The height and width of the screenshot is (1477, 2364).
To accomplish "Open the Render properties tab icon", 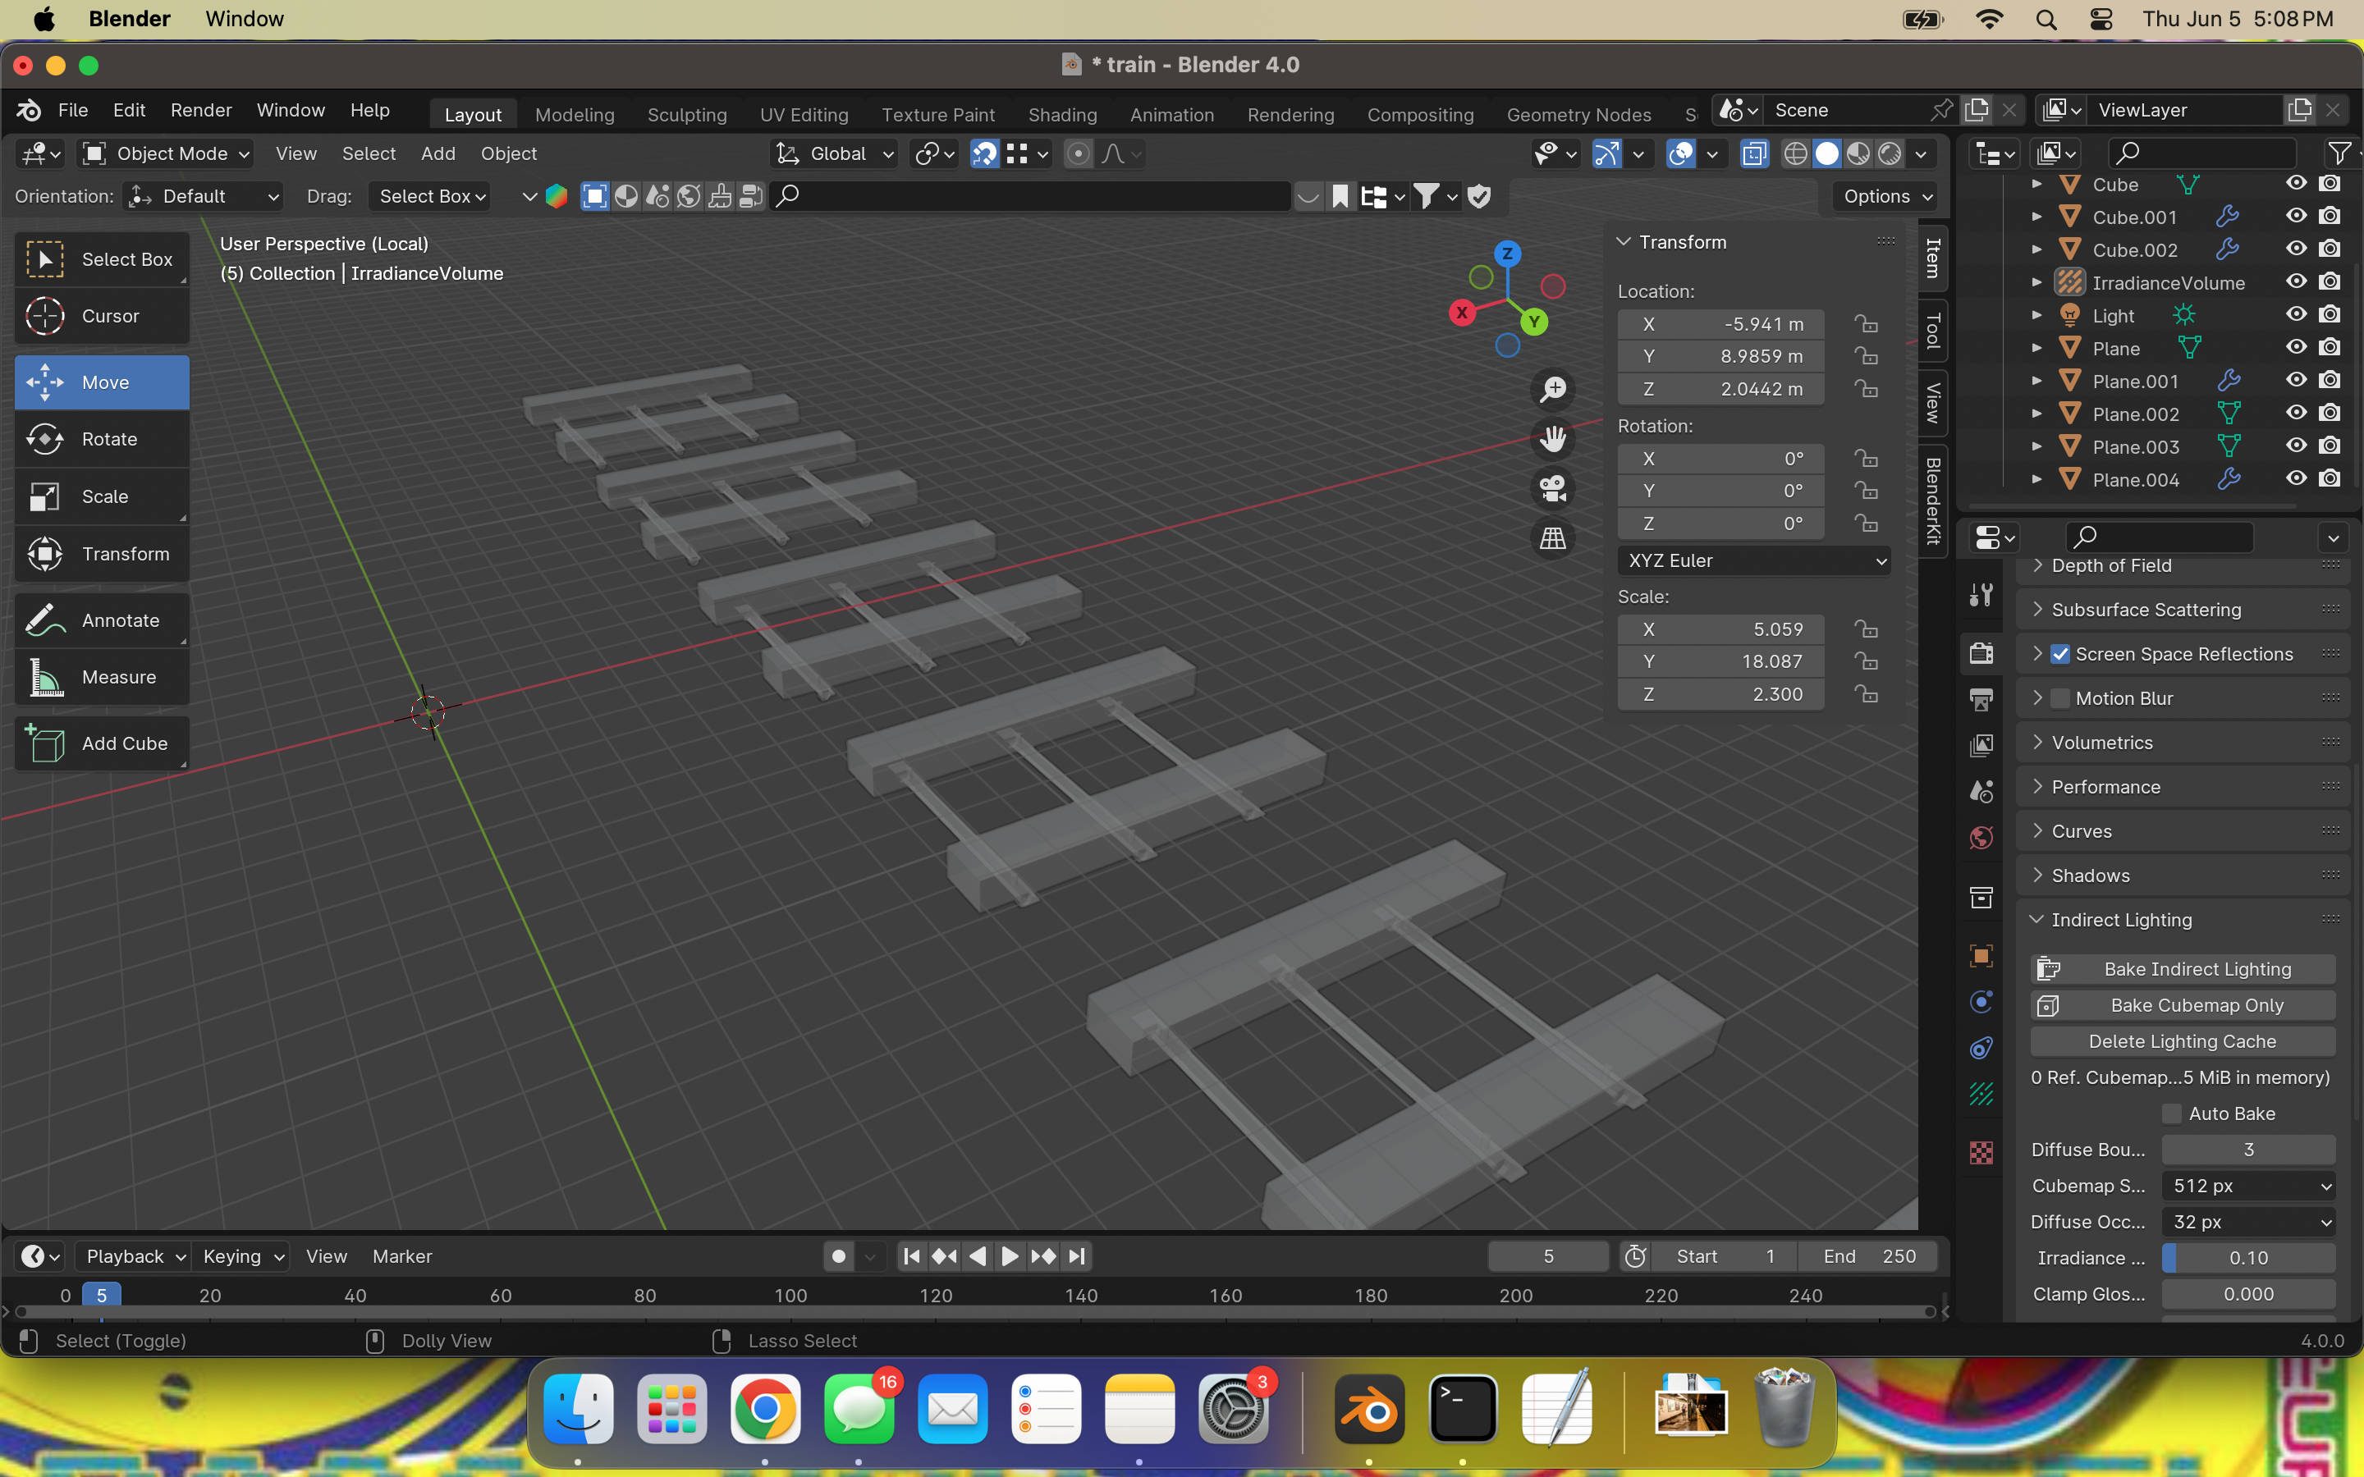I will pyautogui.click(x=1981, y=652).
